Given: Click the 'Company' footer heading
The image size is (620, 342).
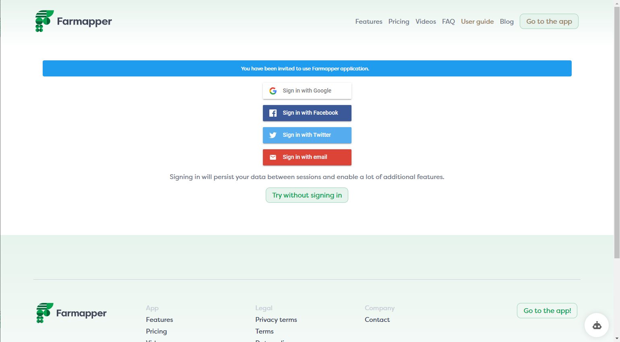Looking at the screenshot, I should point(380,308).
